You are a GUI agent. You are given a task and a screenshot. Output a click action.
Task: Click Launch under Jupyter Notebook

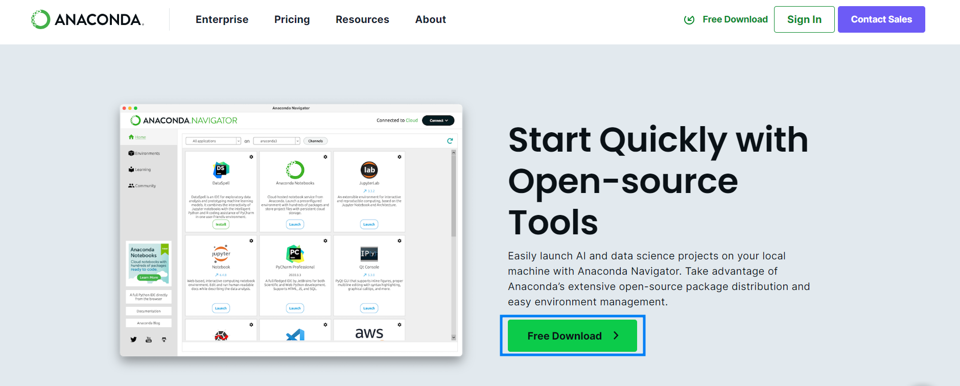click(221, 308)
